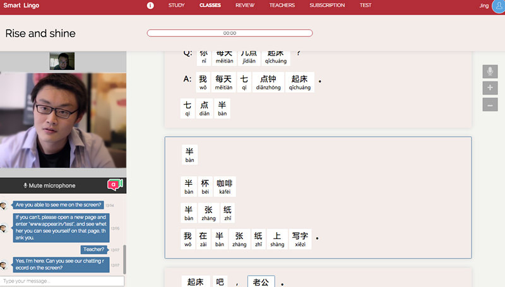Click the 咖啡 kāfēi word card
Viewport: 505px width, 287px height.
224,186
